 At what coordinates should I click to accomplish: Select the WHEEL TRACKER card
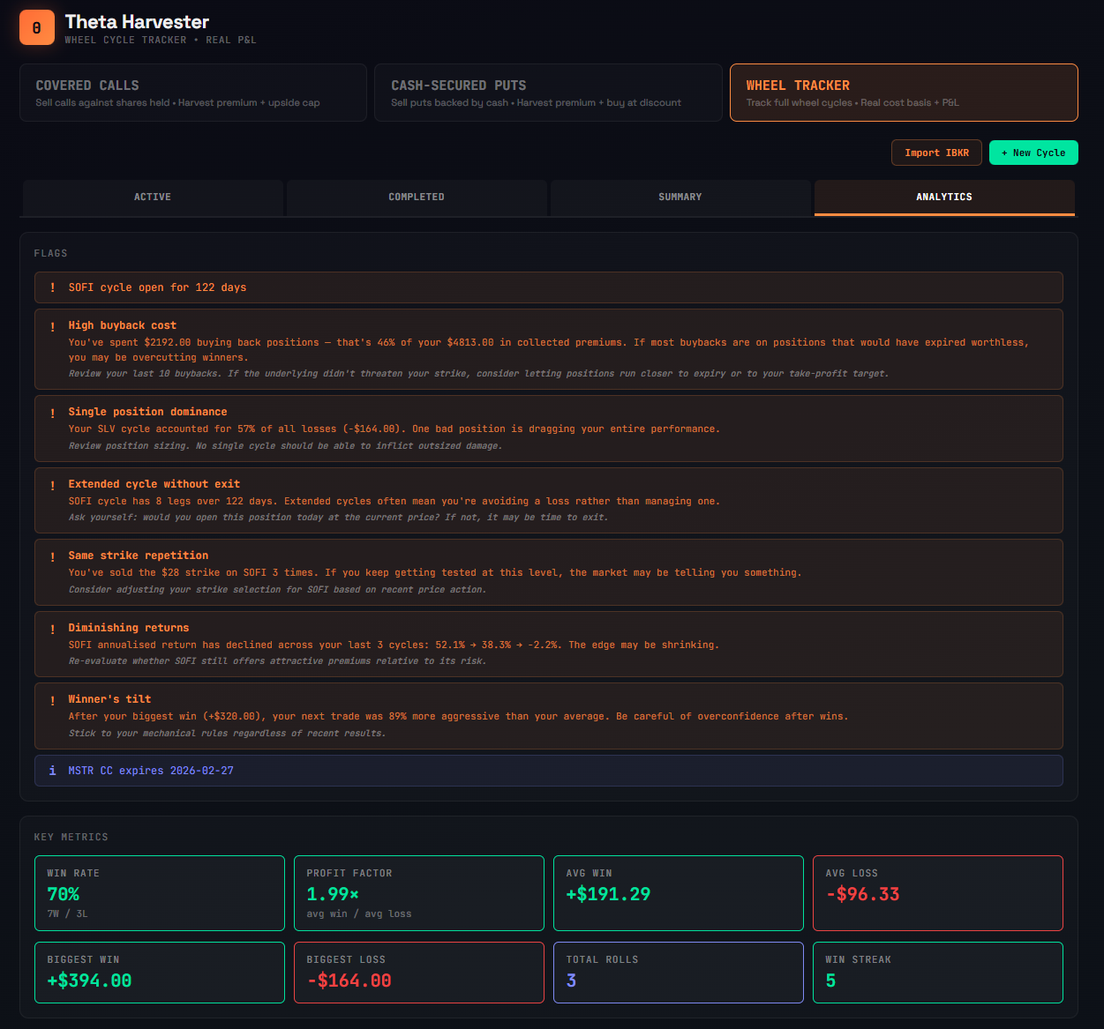[x=904, y=92]
